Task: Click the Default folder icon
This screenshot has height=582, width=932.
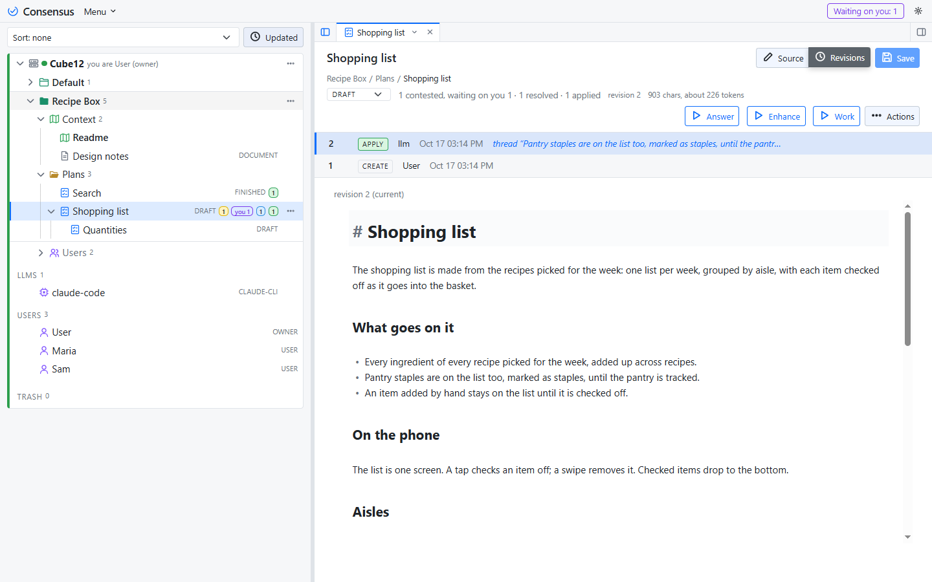Action: point(44,82)
